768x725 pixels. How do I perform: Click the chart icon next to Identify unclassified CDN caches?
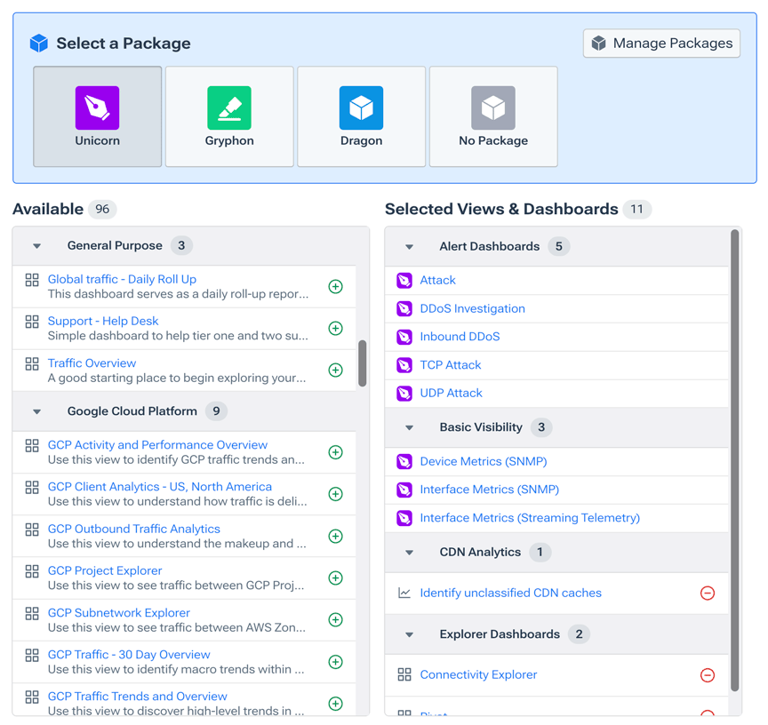(403, 593)
